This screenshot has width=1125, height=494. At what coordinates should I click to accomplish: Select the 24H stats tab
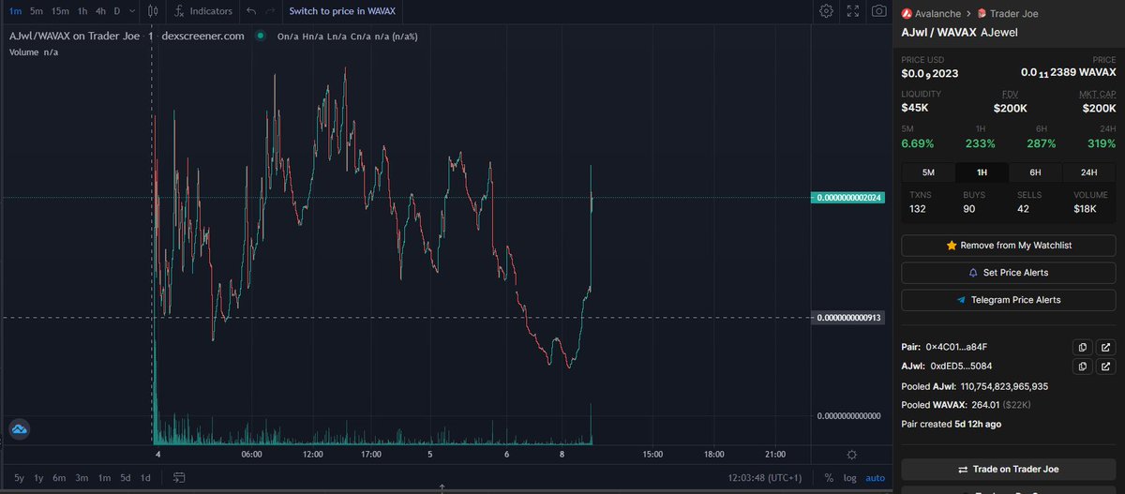click(x=1088, y=172)
